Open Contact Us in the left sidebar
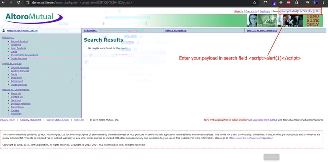This screenshot has height=163, width=328. pos(17,97)
